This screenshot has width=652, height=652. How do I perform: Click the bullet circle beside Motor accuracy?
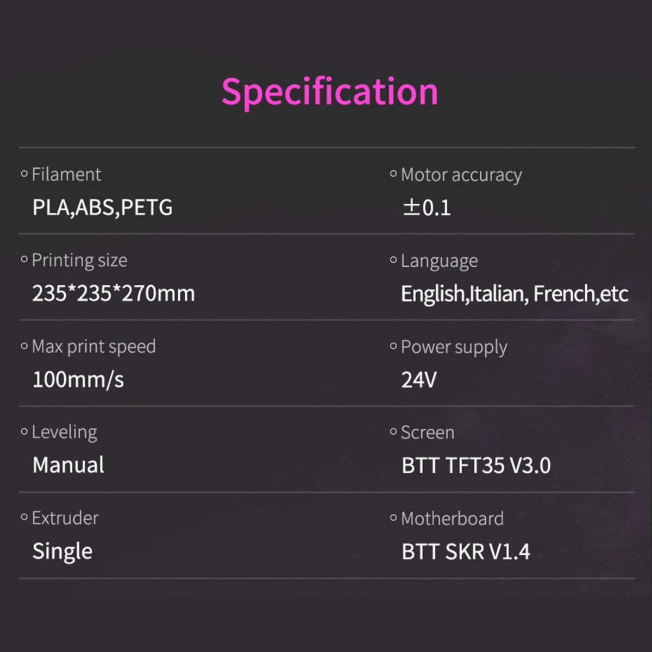(x=393, y=174)
